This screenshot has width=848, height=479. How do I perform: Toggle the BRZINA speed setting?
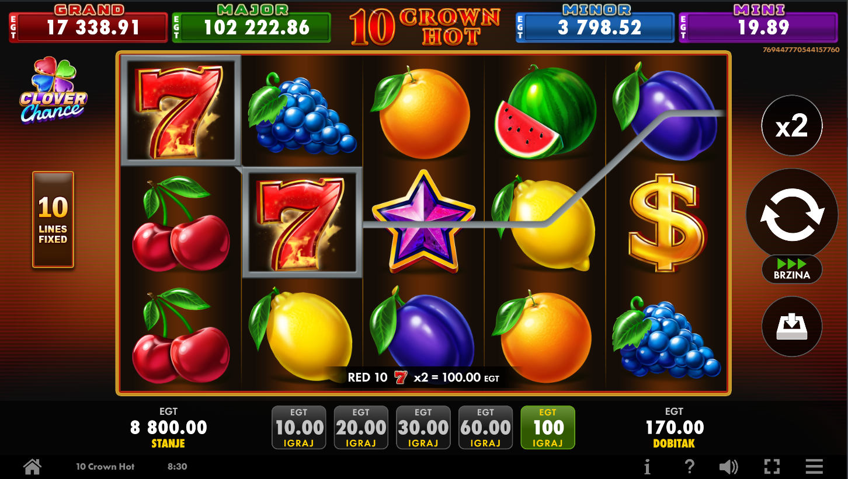(792, 269)
